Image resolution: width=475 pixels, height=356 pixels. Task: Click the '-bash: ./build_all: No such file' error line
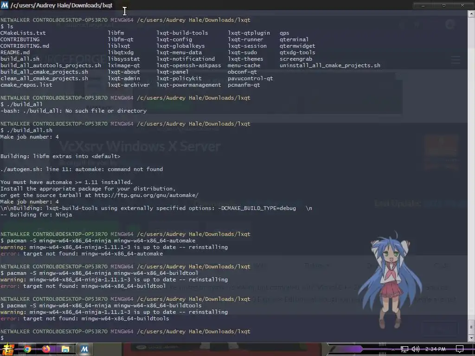point(73,111)
